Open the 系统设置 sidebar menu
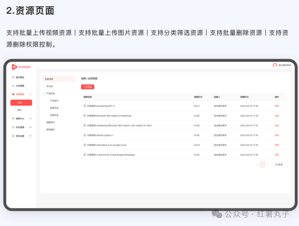 pyautogui.click(x=20, y=136)
